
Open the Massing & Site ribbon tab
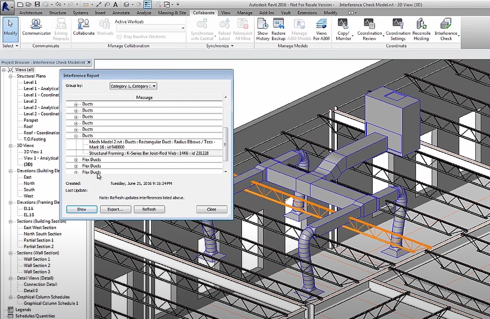pos(172,13)
